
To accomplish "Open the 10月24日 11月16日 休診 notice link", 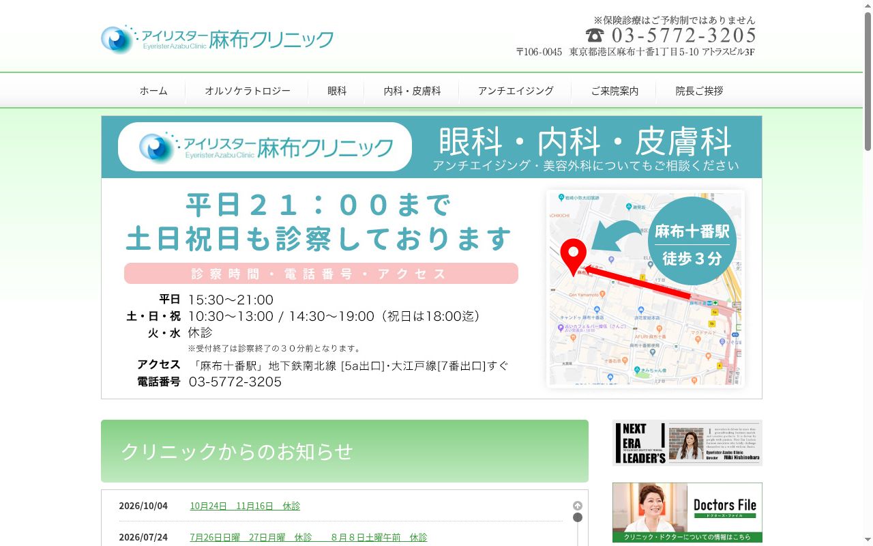I will point(245,506).
